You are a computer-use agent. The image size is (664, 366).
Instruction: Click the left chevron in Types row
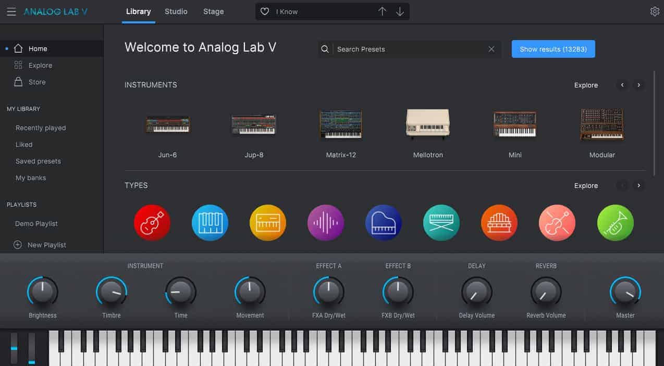[622, 185]
